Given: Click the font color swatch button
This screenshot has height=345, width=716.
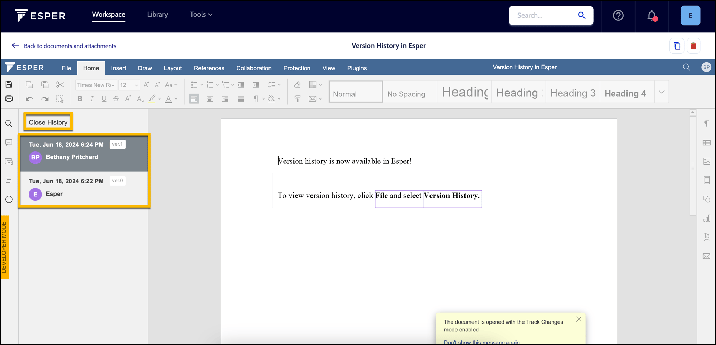Looking at the screenshot, I should (168, 99).
